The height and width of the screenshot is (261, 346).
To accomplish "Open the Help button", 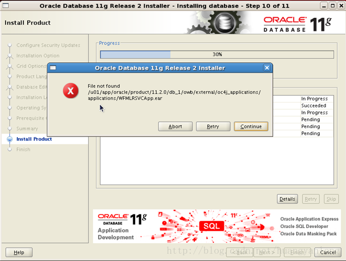I will click(x=19, y=253).
